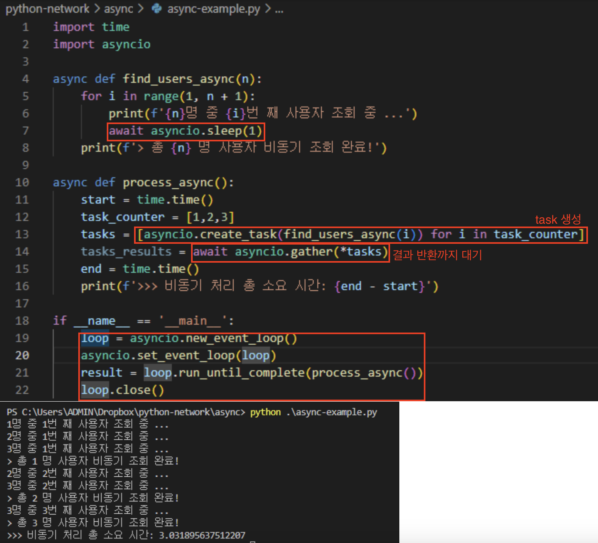
Task: Click line number 9 in the gutter
Action: tap(26, 165)
